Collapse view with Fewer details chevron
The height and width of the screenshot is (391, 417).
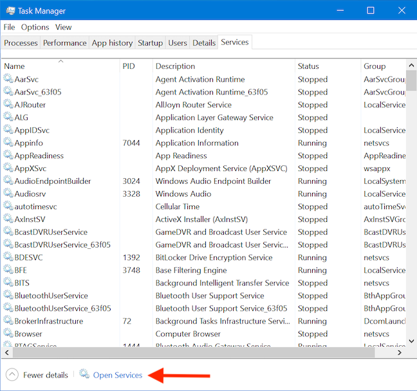click(12, 375)
